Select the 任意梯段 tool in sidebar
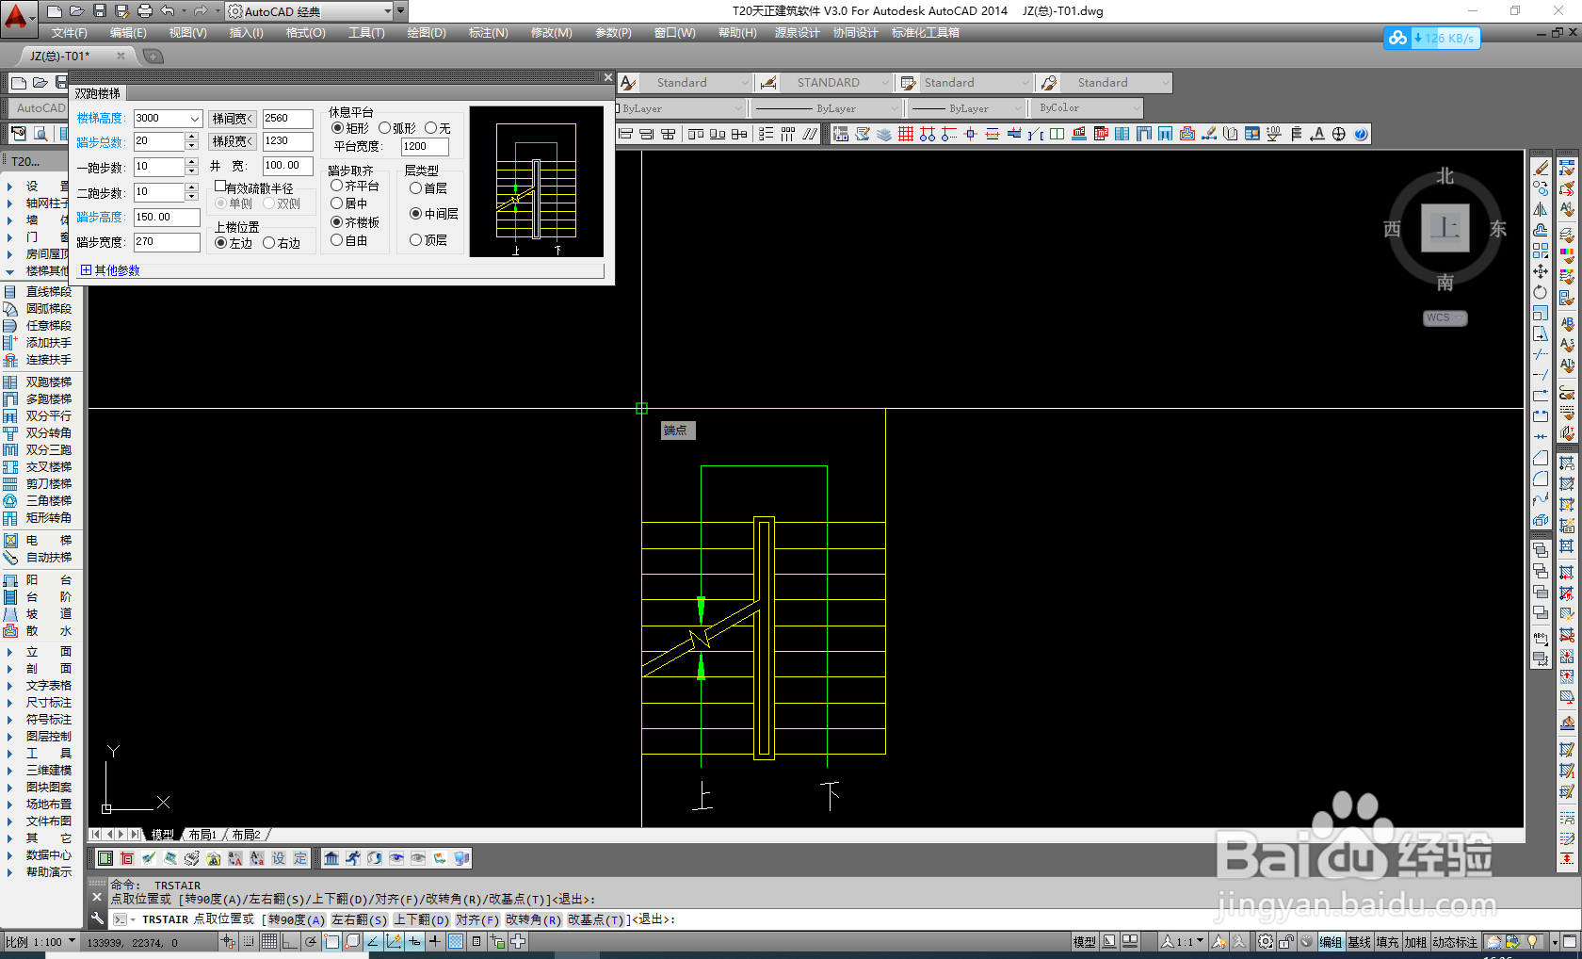 (38, 326)
